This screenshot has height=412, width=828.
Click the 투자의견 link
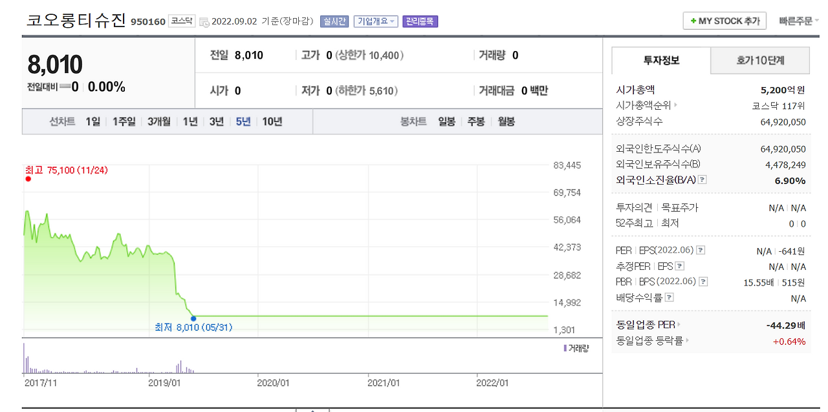coord(634,208)
